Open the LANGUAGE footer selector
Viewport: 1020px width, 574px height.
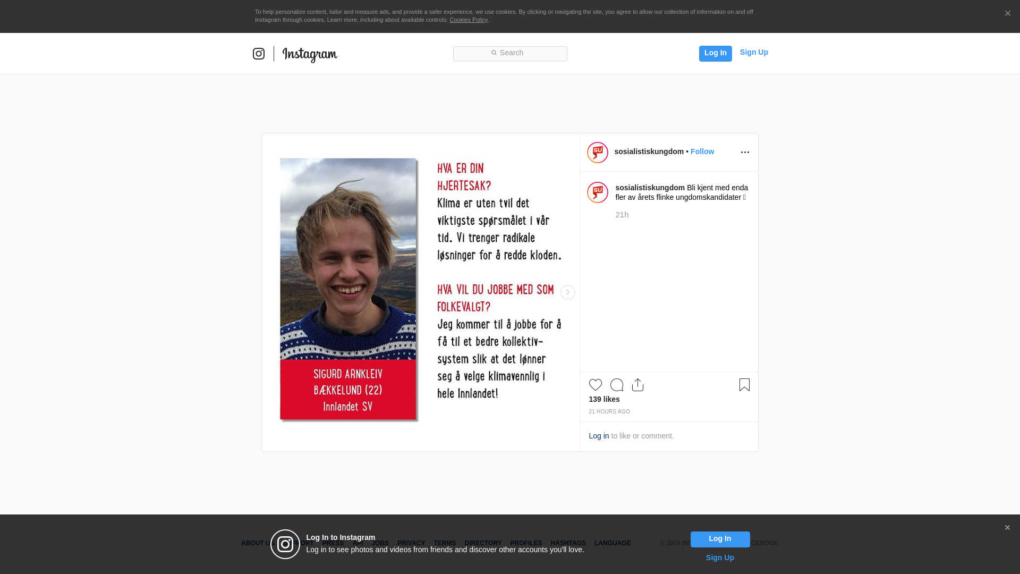613,543
